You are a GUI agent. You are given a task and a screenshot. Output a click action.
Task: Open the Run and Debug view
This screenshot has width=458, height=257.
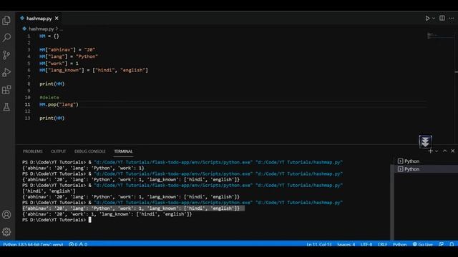pos(6,72)
